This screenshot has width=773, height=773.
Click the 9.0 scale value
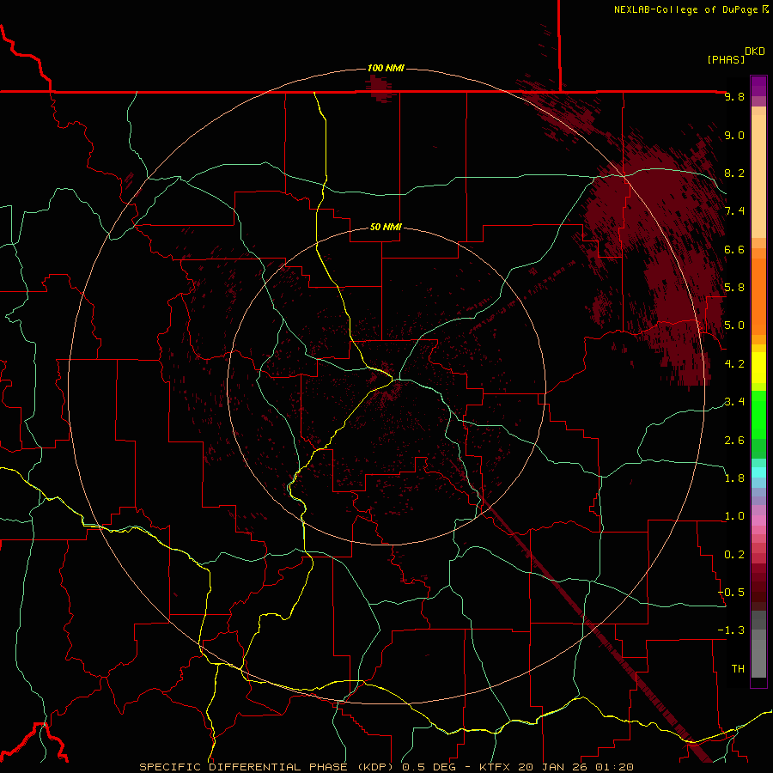734,135
